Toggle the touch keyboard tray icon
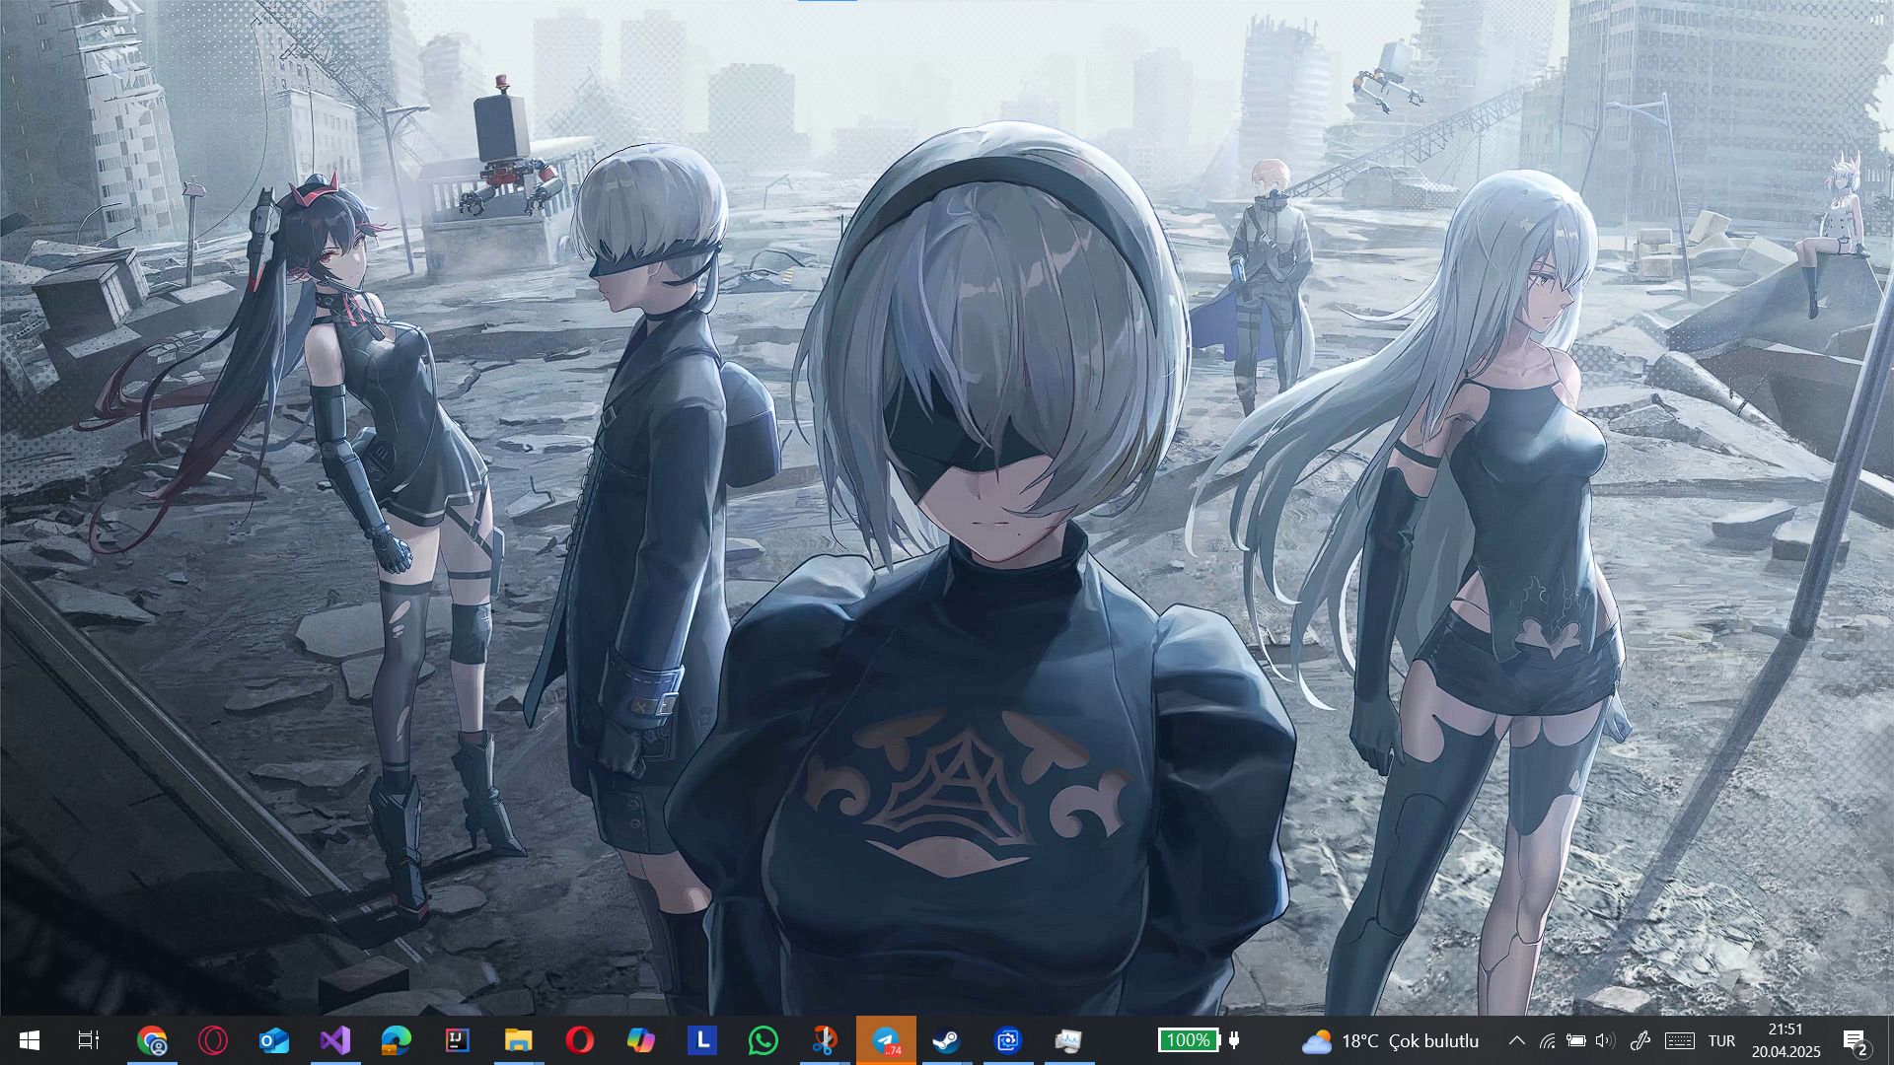 pos(1680,1040)
